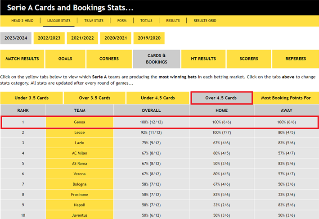Viewport: 319px width, 219px height.
Task: Switch to the 2019/2020 season
Action: pos(149,38)
